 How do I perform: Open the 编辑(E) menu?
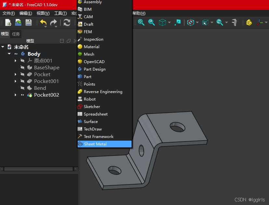coord(26,13)
